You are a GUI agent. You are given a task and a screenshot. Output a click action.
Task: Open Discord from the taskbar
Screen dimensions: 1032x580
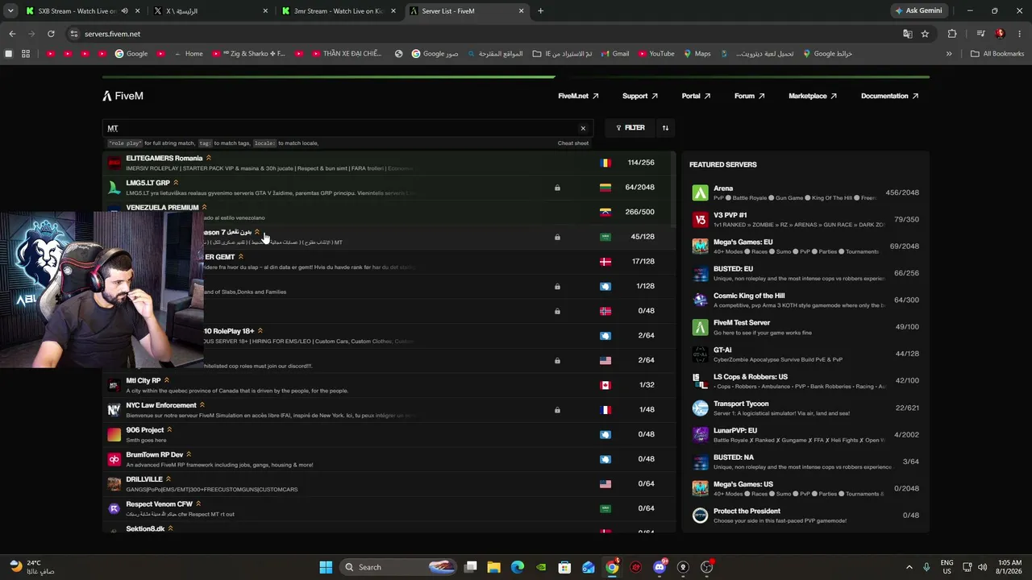[x=660, y=567]
